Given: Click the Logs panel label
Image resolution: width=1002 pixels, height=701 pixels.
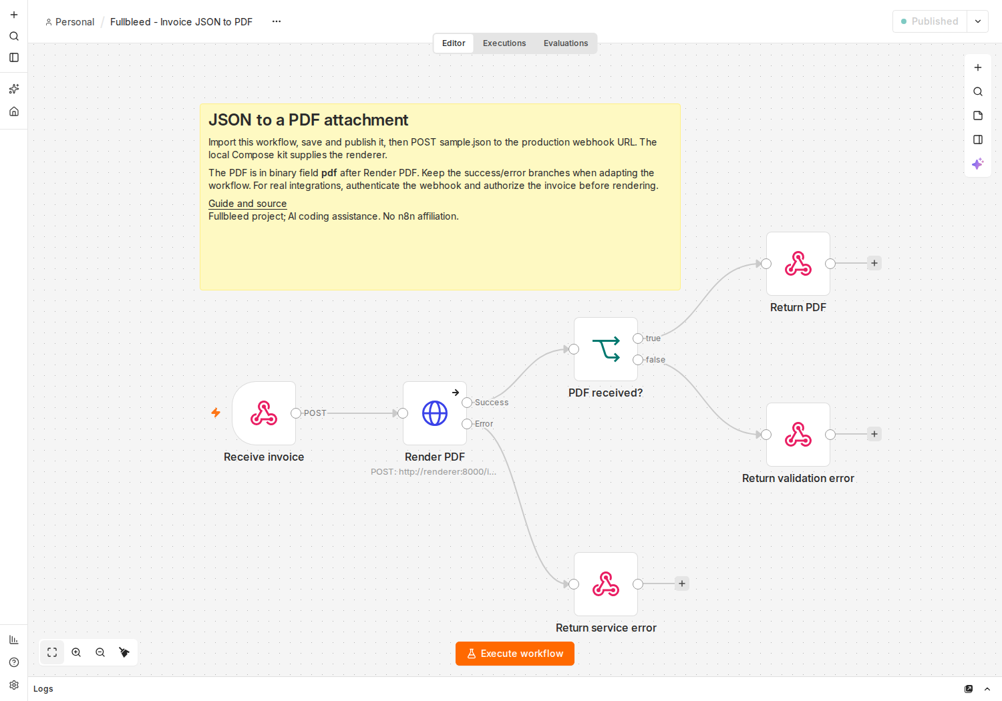Looking at the screenshot, I should coord(43,689).
